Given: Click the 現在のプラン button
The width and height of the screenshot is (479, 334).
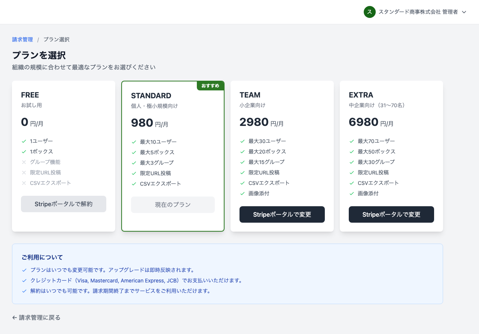Looking at the screenshot, I should (173, 205).
